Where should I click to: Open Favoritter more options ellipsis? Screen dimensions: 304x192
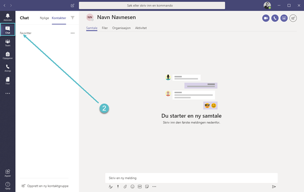[72, 33]
